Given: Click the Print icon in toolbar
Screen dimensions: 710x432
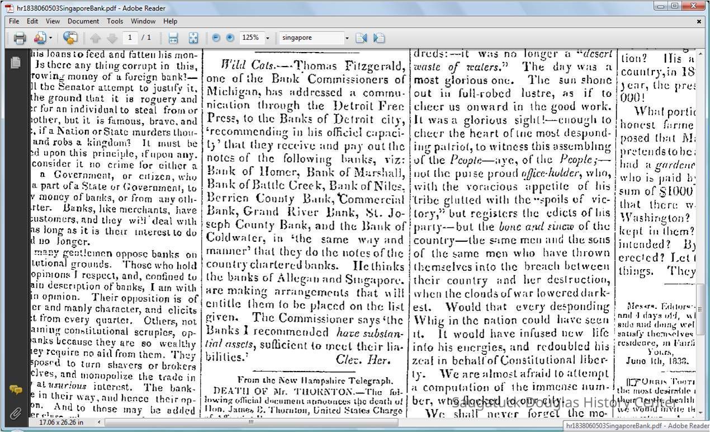Looking at the screenshot, I should pos(20,38).
